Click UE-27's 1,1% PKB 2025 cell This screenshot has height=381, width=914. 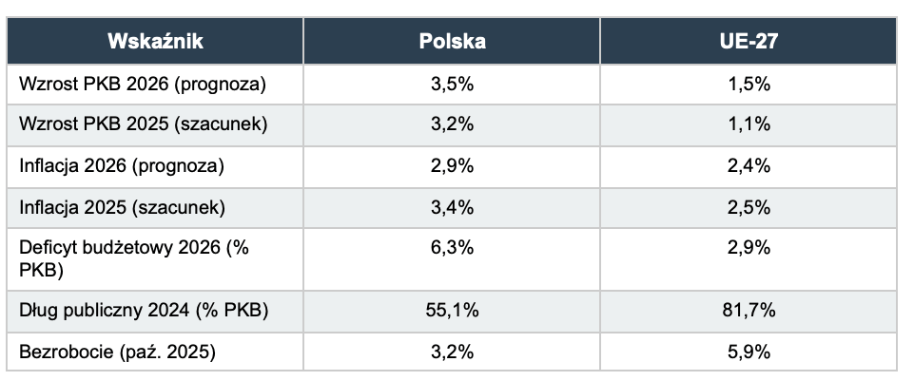(749, 124)
